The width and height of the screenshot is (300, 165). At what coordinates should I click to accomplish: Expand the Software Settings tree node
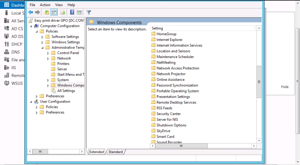pos(42,37)
